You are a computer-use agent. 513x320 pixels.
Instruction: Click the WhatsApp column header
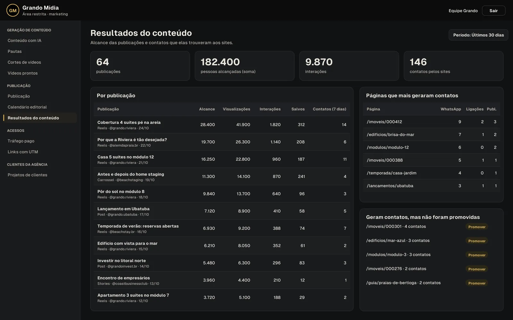point(451,109)
